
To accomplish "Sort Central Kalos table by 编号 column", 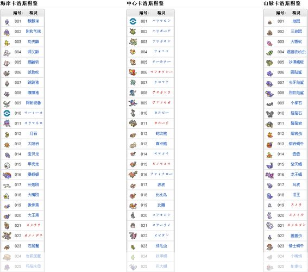I will [144, 13].
